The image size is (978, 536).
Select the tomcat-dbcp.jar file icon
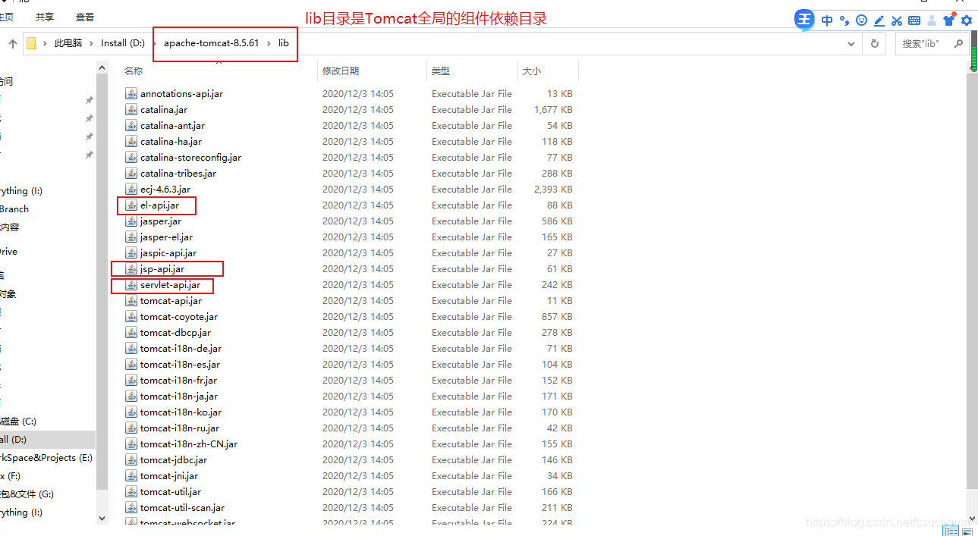[x=131, y=333]
